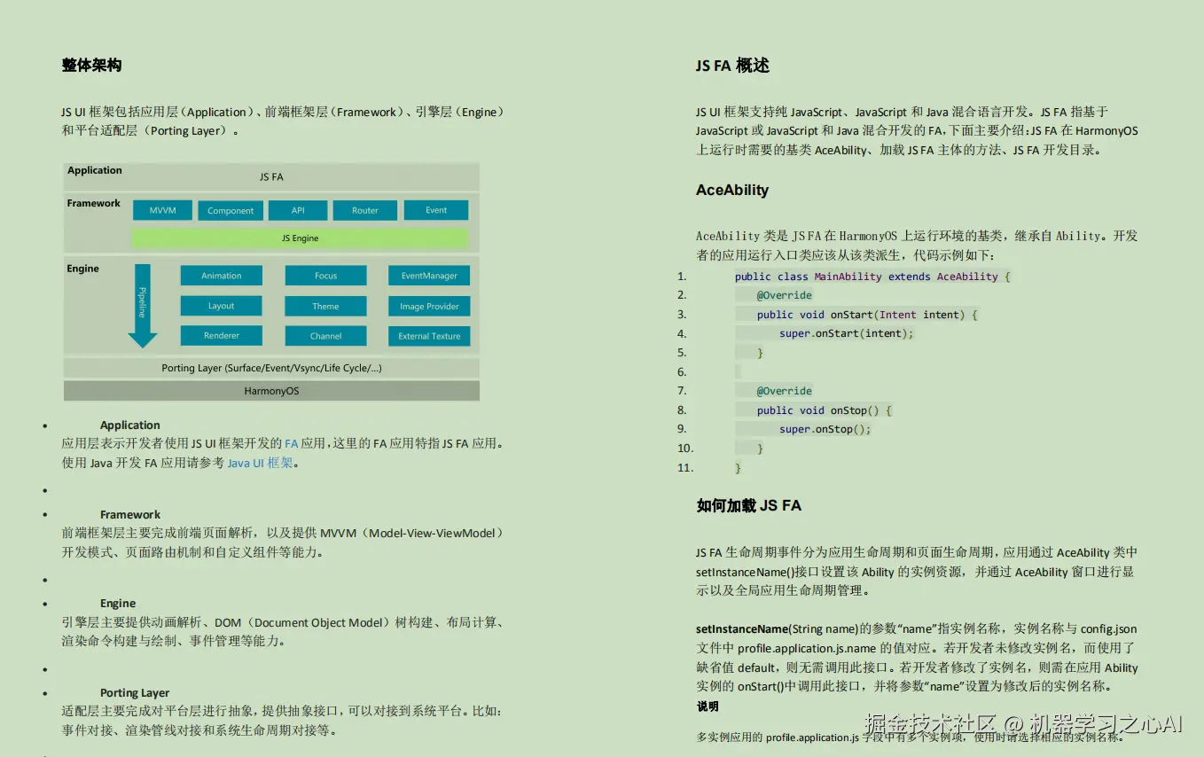The height and width of the screenshot is (757, 1204).
Task: Click the Renderer box in the diagram
Action: tap(222, 336)
